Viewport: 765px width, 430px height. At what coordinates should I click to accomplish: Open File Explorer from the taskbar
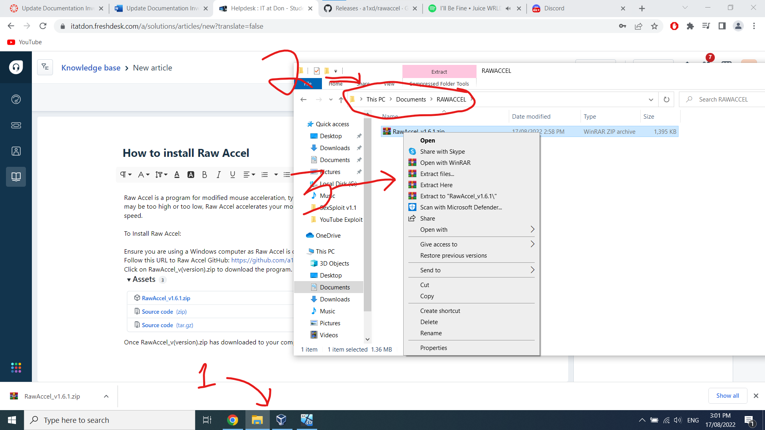coord(257,420)
